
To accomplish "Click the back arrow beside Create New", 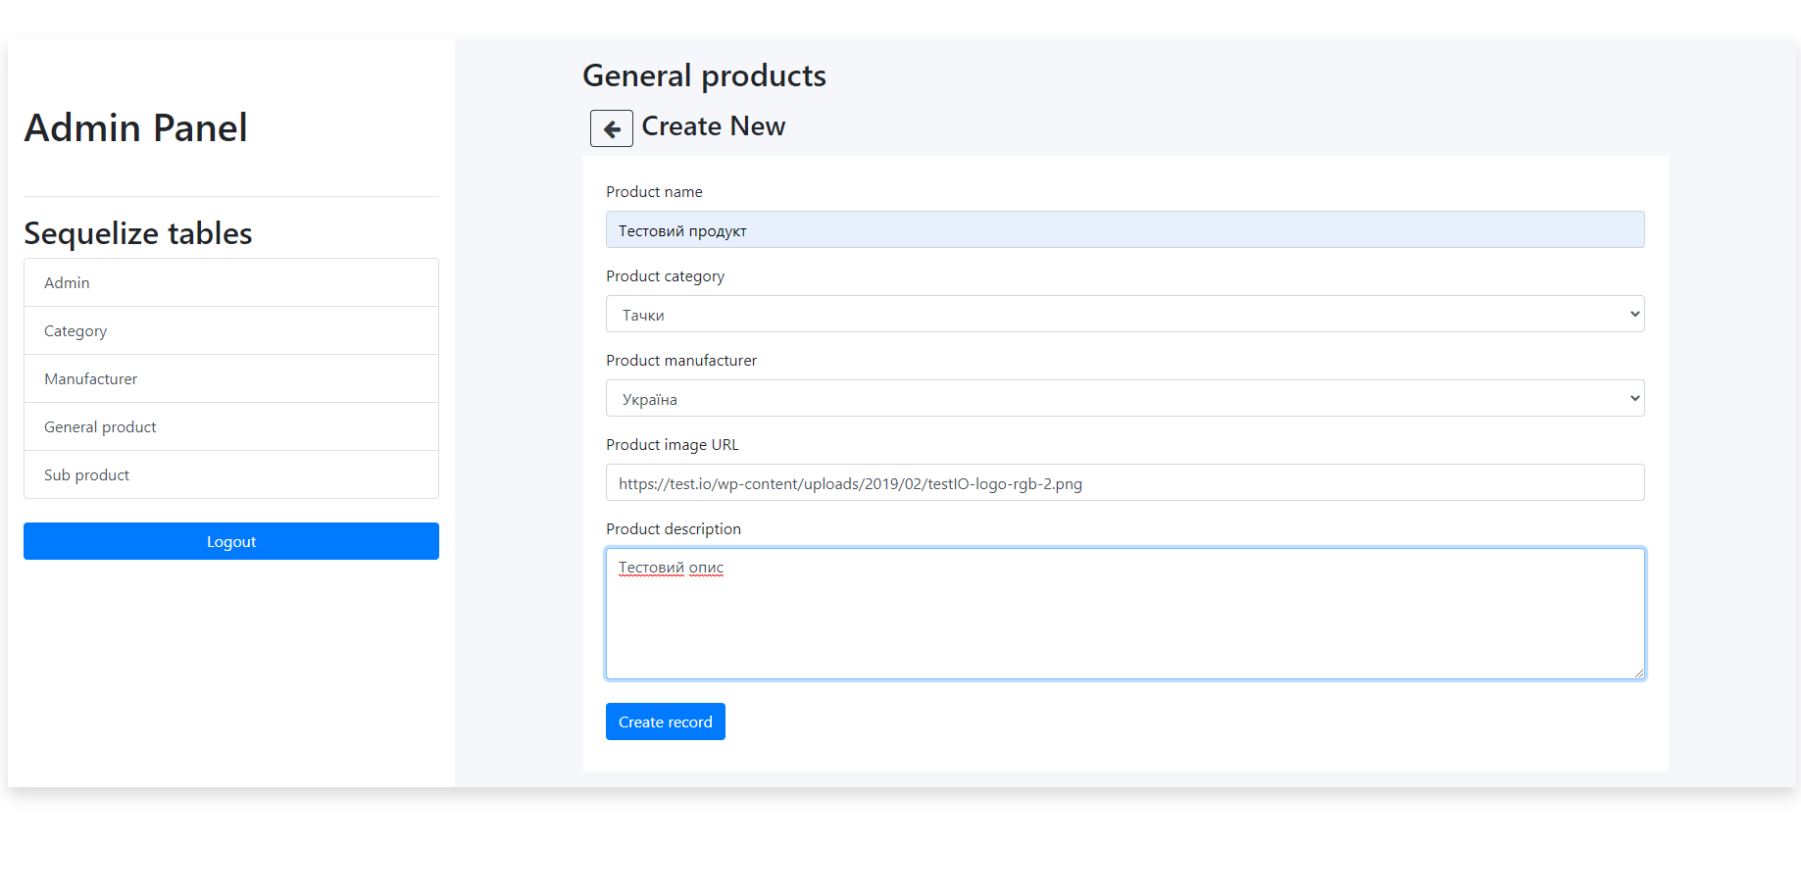I will (x=611, y=128).
